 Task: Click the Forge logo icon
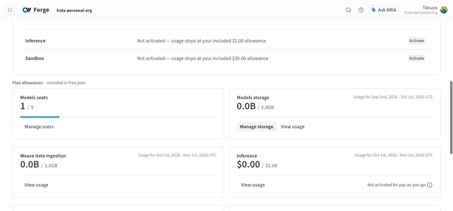coord(27,10)
